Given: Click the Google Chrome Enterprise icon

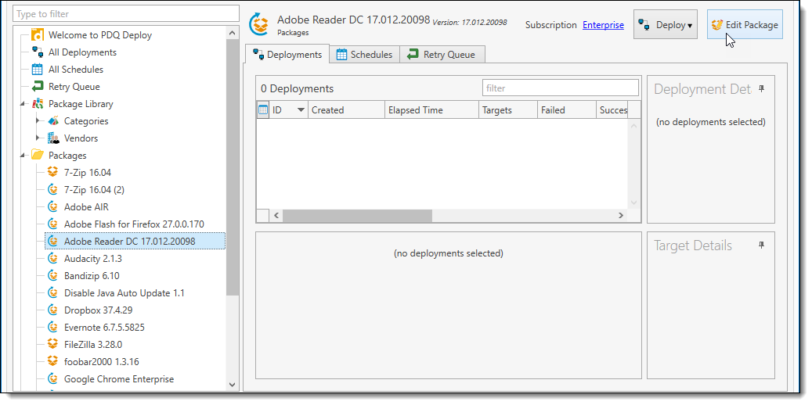Looking at the screenshot, I should tap(52, 379).
